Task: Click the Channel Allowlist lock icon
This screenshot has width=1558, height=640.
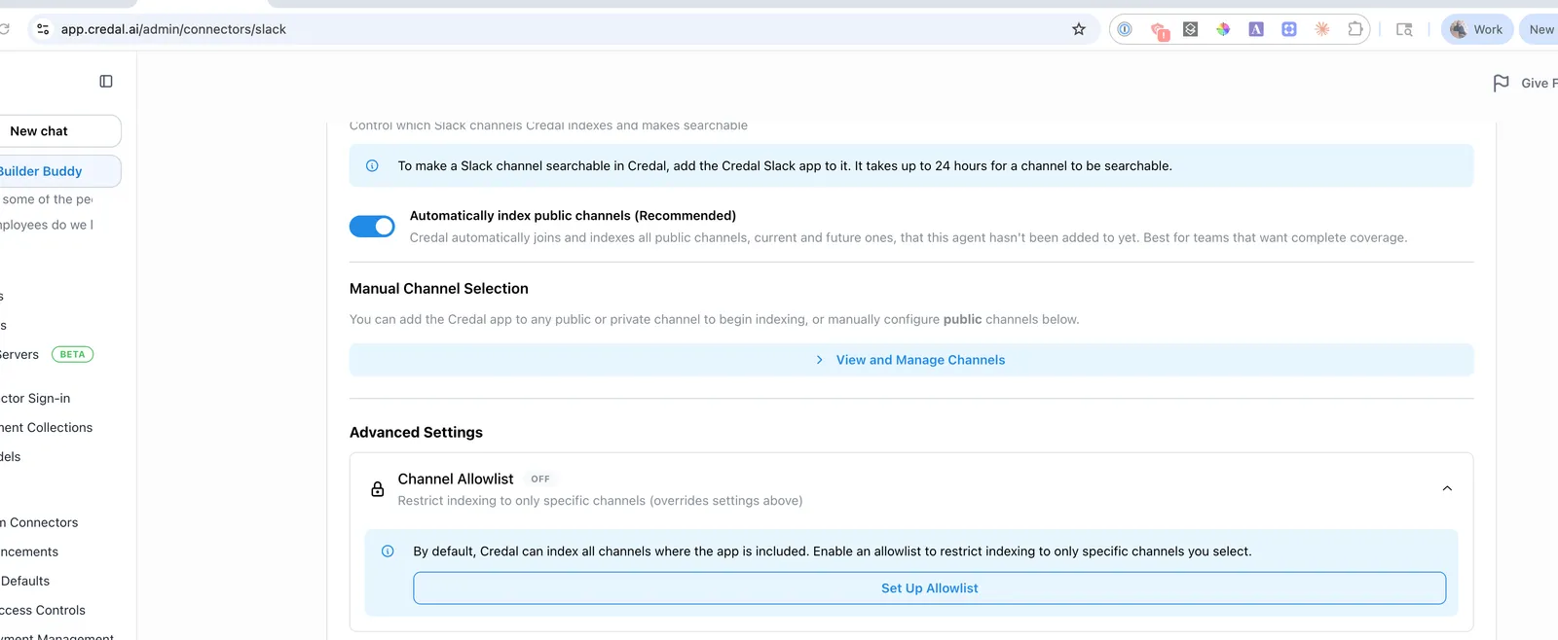Action: [378, 488]
